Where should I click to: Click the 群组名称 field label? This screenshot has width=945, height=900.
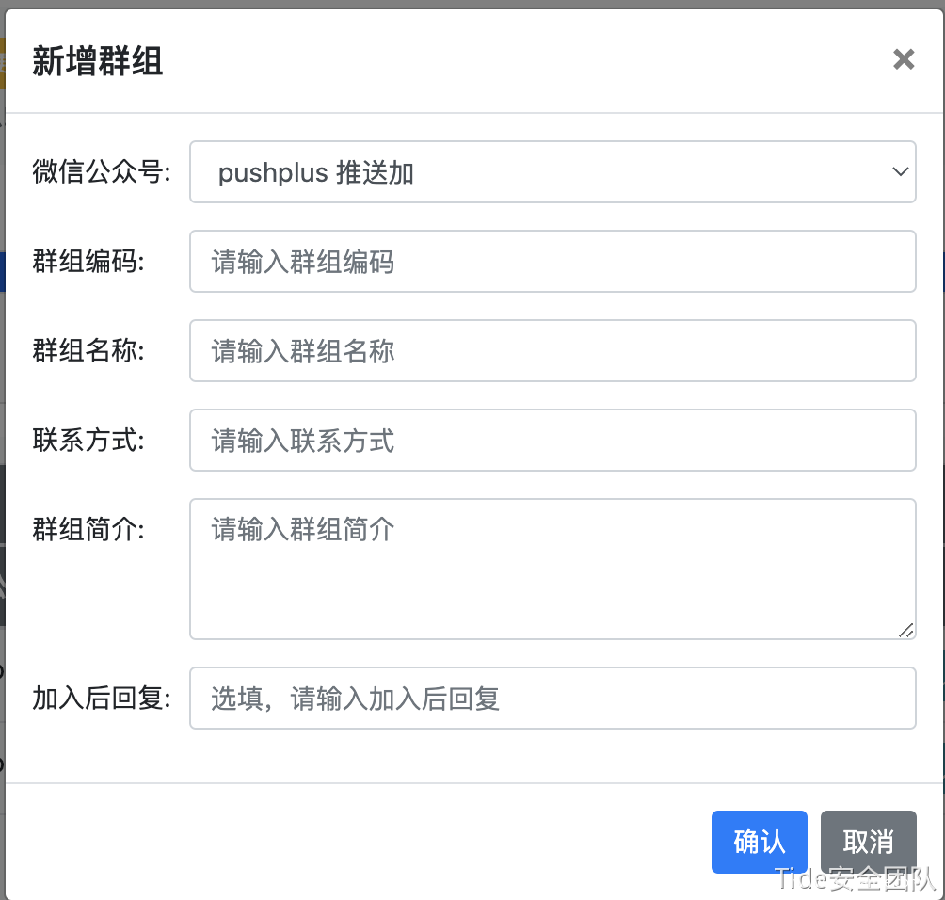pos(88,351)
